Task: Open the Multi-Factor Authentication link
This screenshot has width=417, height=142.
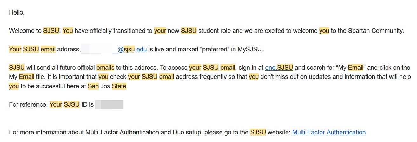Action: (328, 132)
